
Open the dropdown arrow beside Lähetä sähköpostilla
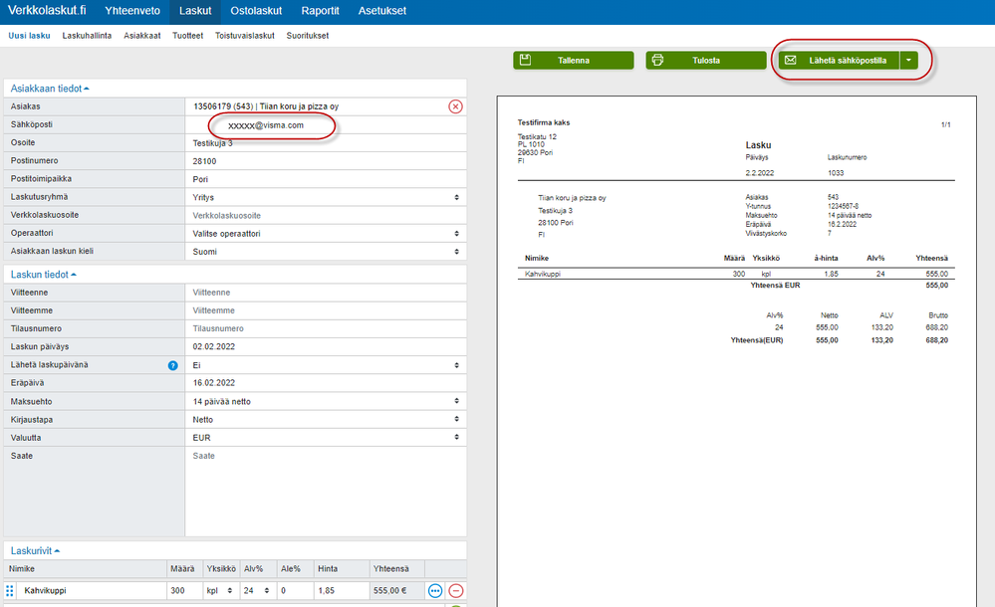908,61
